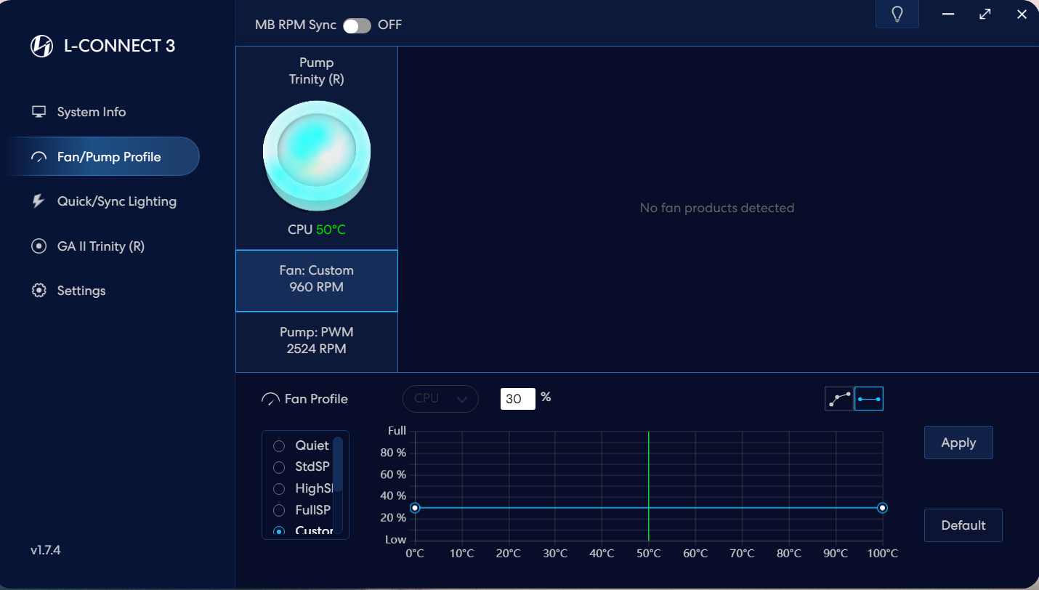Click the fan curve point at 100°C
The image size is (1039, 590).
pos(882,508)
